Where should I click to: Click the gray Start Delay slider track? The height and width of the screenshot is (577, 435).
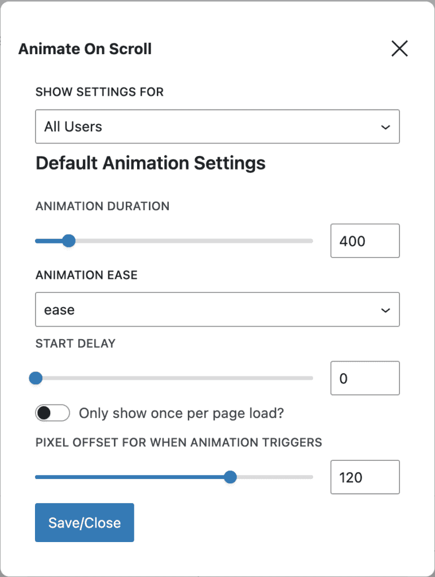175,378
